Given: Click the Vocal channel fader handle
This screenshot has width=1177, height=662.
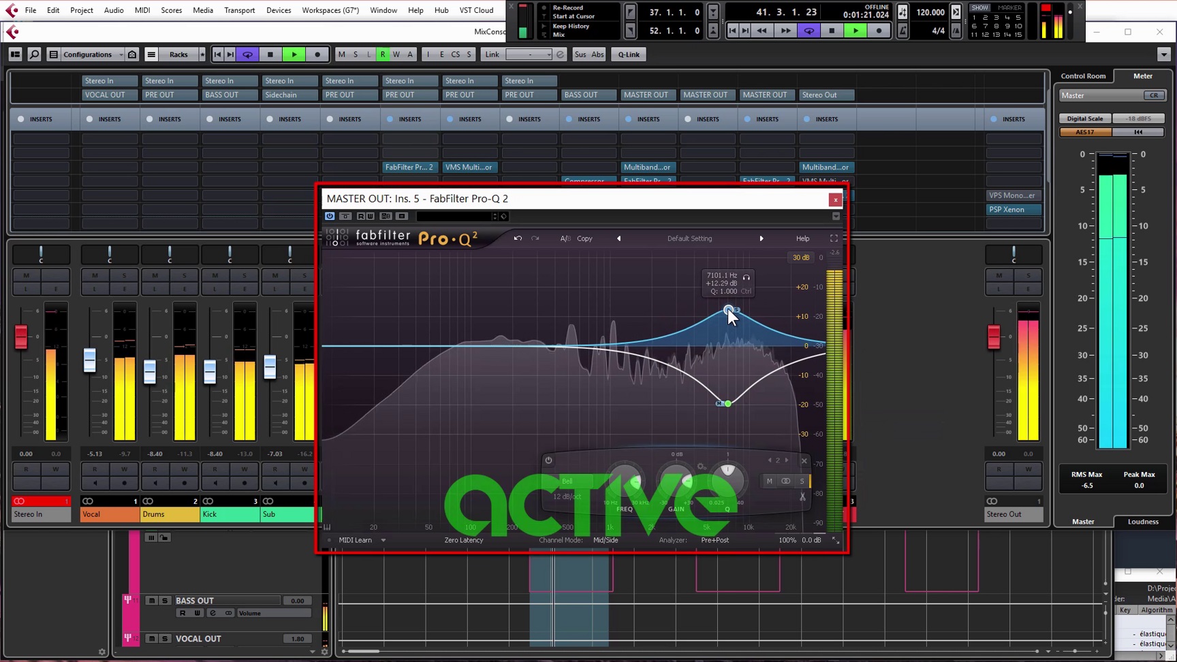Looking at the screenshot, I should tap(89, 360).
